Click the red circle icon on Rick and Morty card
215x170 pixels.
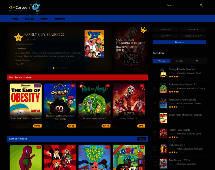point(81,86)
